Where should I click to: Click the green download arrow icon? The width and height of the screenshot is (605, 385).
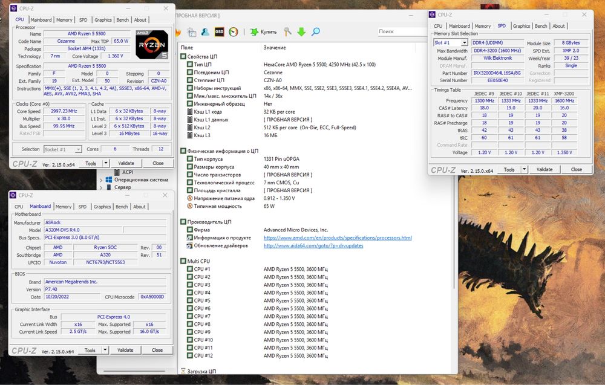click(301, 32)
